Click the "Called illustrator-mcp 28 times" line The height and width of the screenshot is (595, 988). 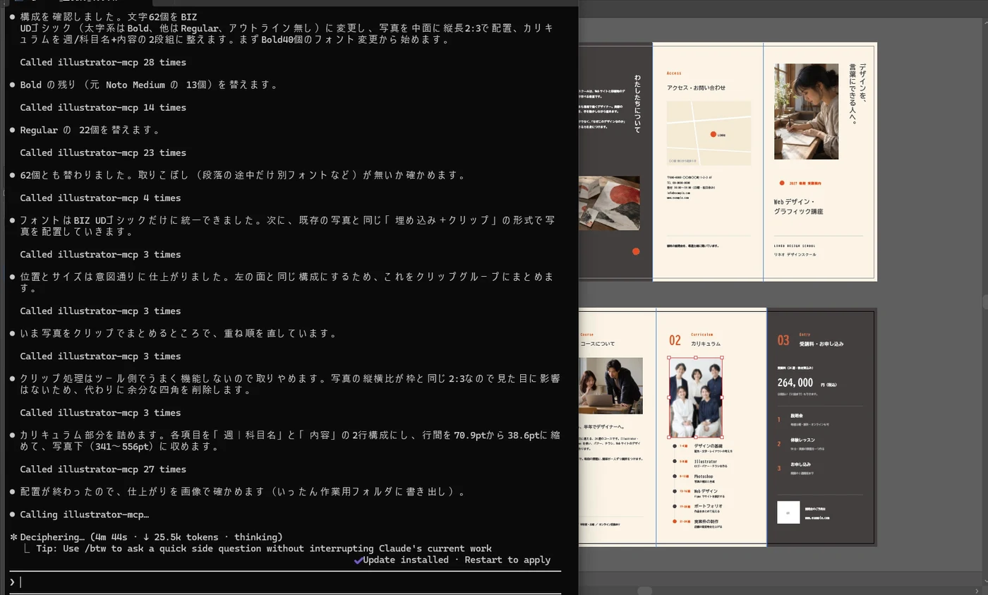pyautogui.click(x=103, y=62)
